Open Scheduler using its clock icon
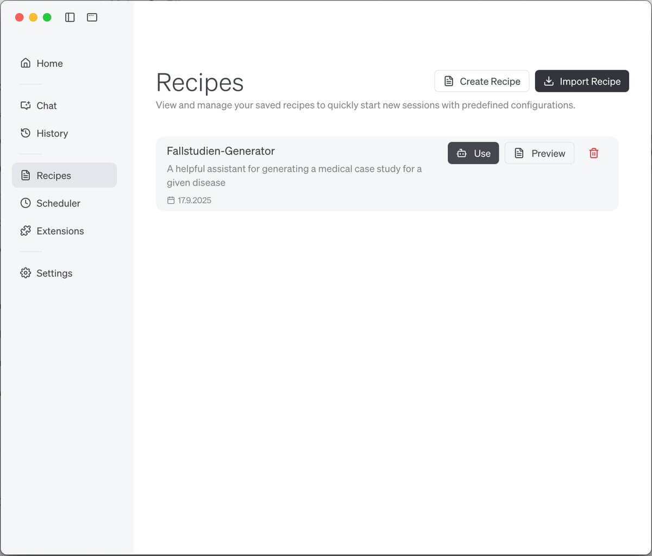The height and width of the screenshot is (556, 652). pos(25,203)
